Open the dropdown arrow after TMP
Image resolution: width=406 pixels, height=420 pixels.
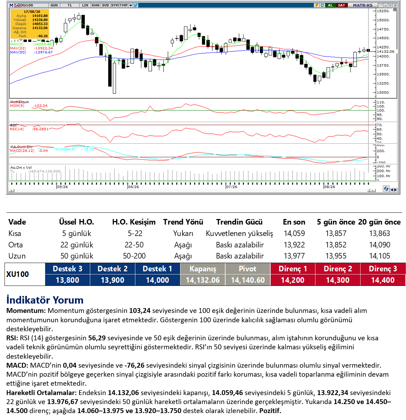click(131, 5)
